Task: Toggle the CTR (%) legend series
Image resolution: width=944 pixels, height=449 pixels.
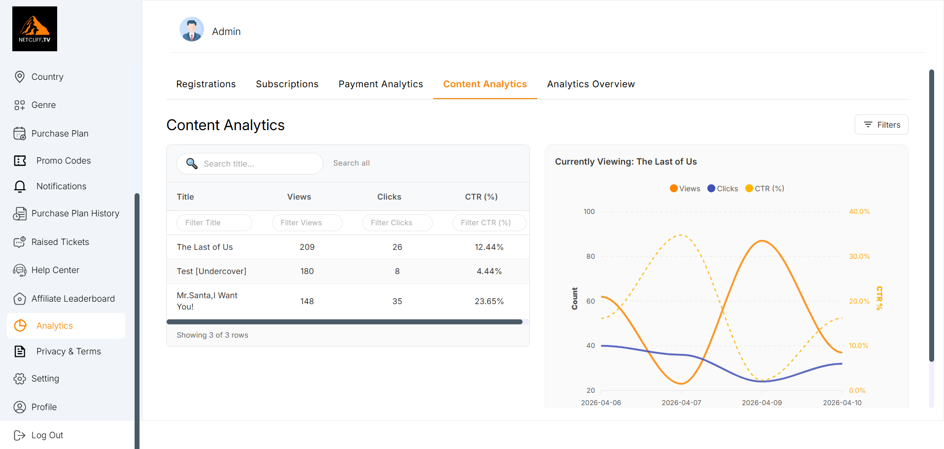Action: pyautogui.click(x=765, y=189)
